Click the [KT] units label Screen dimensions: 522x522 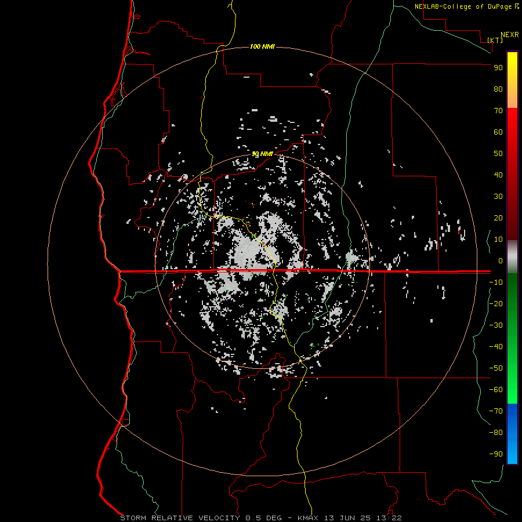(x=495, y=40)
